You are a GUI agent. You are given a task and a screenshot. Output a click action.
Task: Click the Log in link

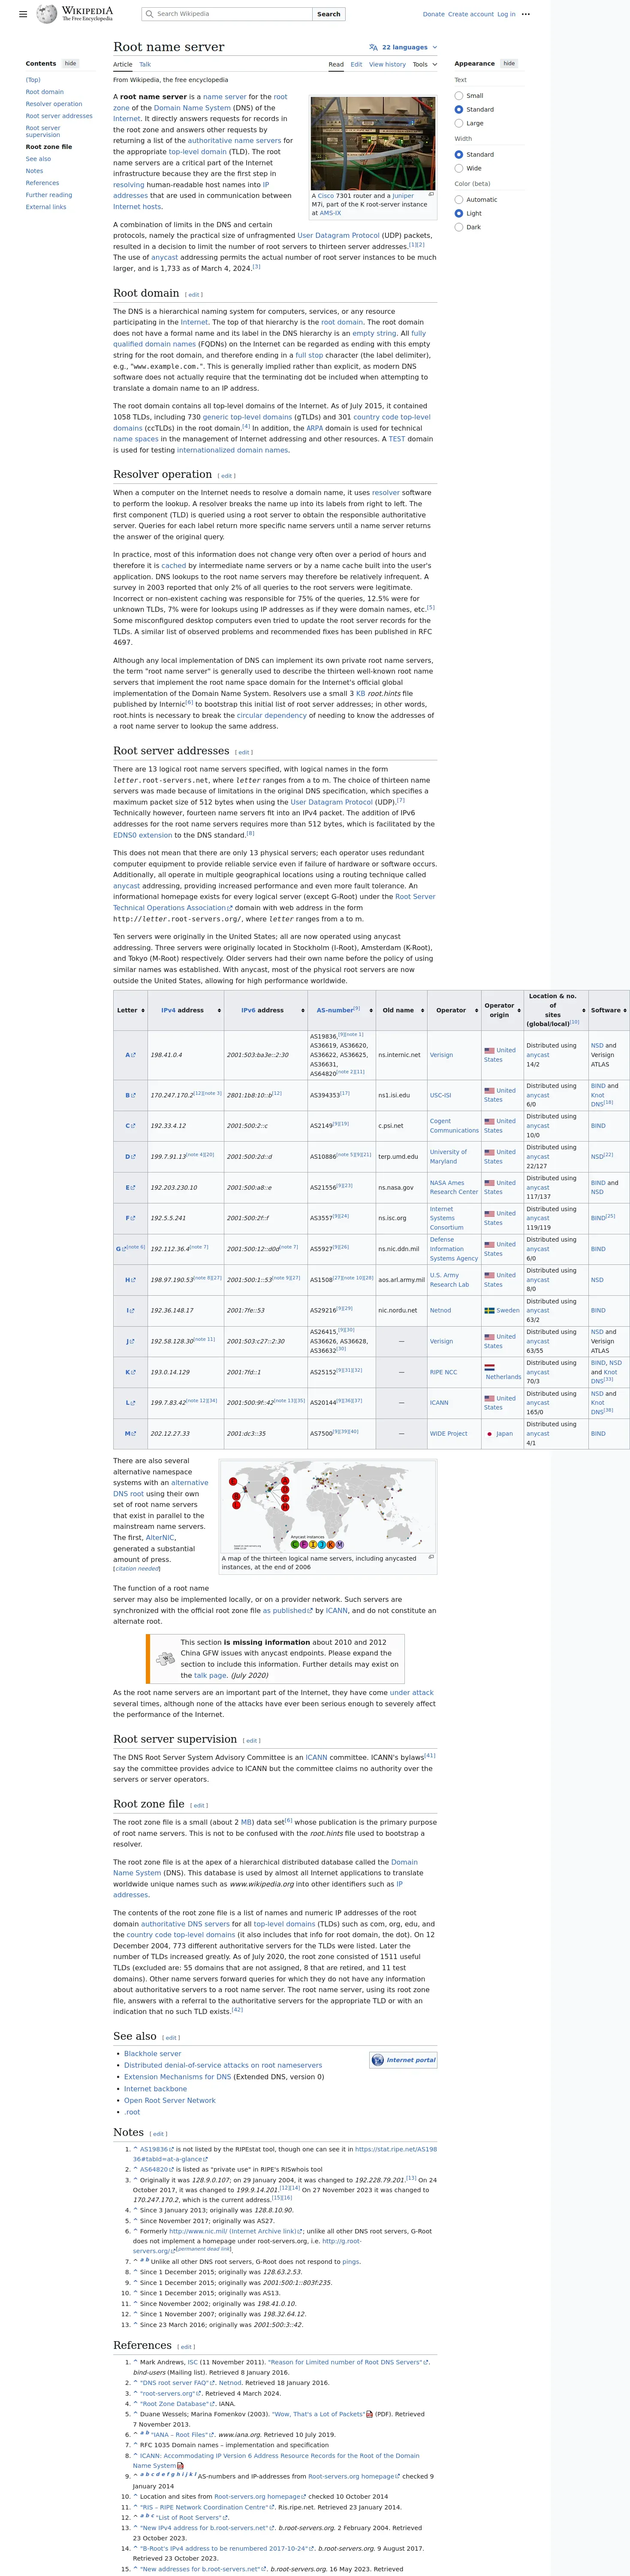pos(506,14)
